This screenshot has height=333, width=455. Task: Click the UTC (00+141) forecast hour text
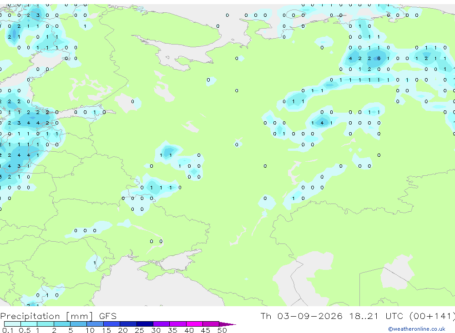pyautogui.click(x=420, y=316)
